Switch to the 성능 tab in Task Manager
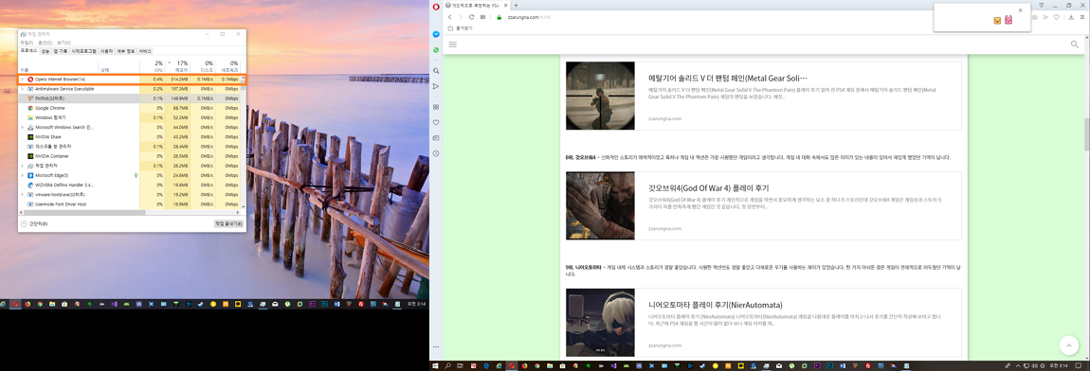1090x371 pixels. [45, 51]
